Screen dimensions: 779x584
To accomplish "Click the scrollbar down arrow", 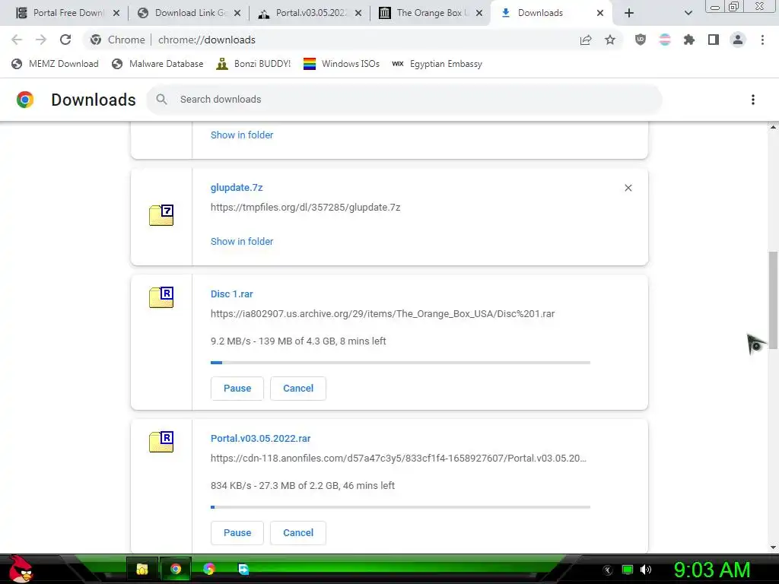I will [x=773, y=547].
